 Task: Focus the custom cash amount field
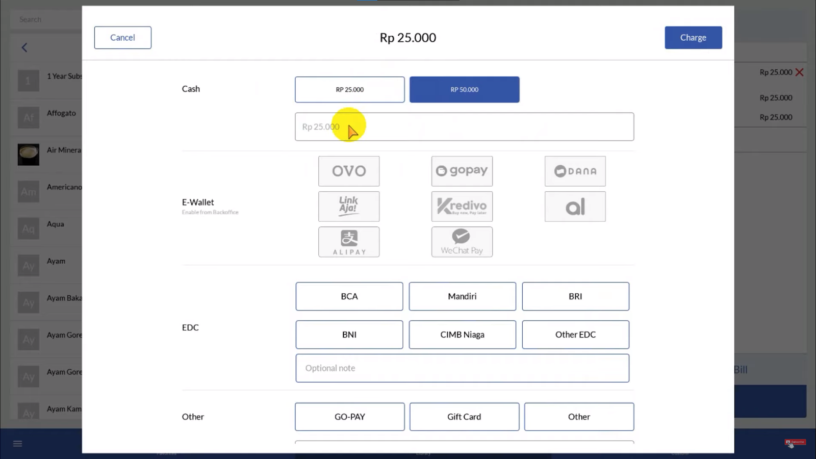(x=465, y=126)
